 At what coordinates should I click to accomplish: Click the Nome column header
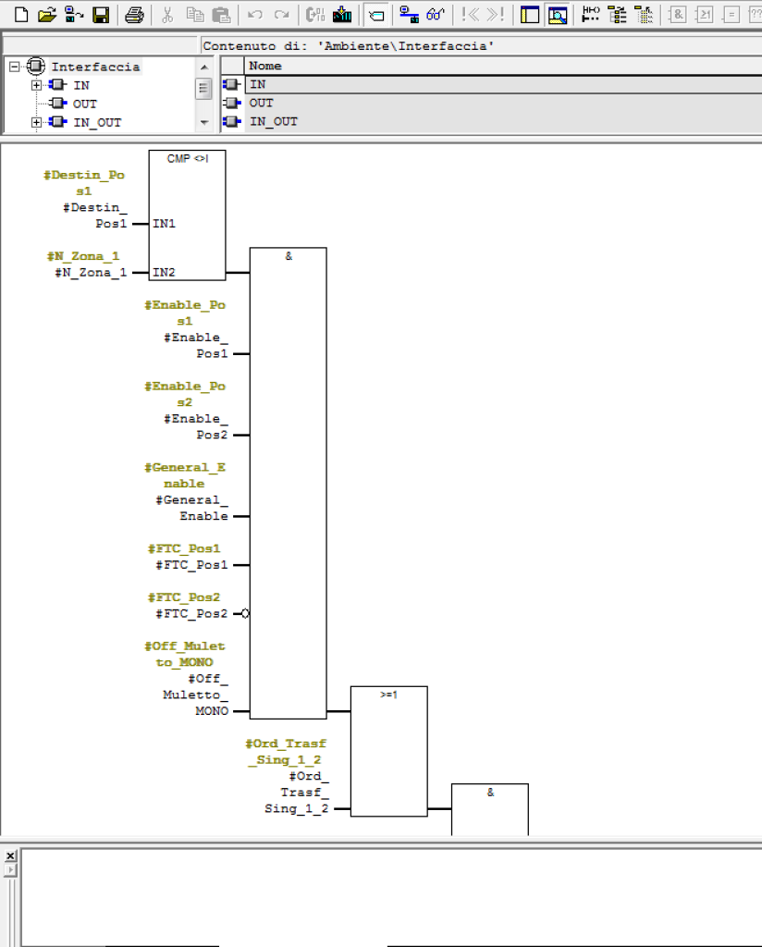(x=502, y=66)
